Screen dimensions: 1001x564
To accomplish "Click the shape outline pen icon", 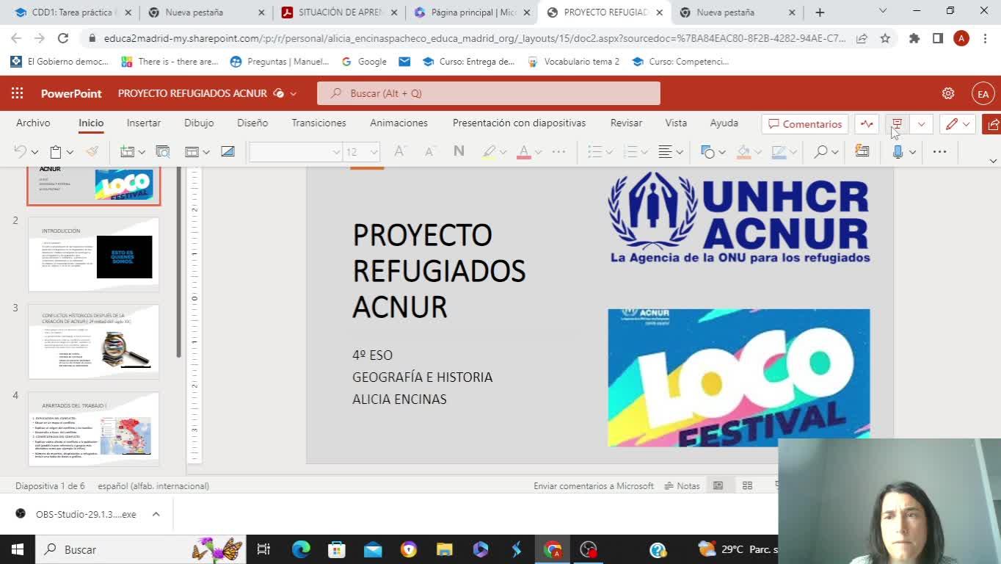I will (x=779, y=151).
